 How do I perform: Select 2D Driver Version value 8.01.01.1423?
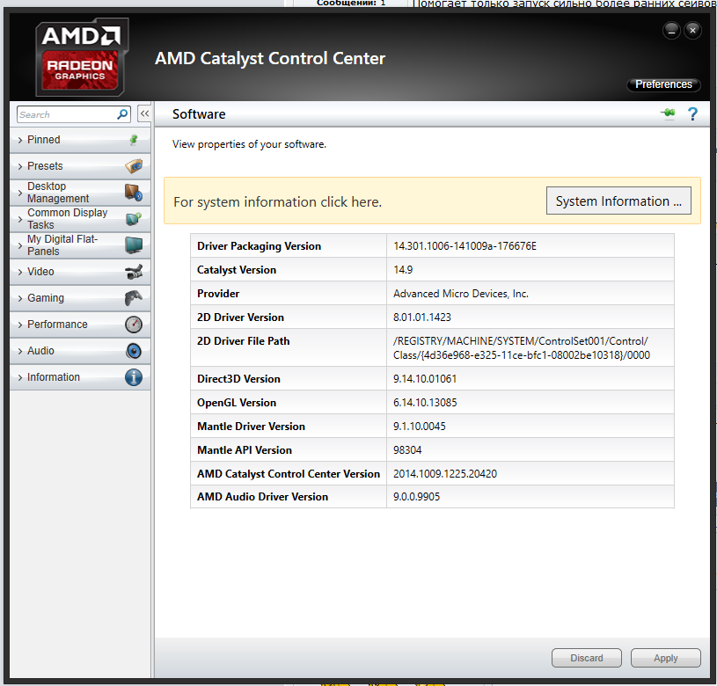422,317
